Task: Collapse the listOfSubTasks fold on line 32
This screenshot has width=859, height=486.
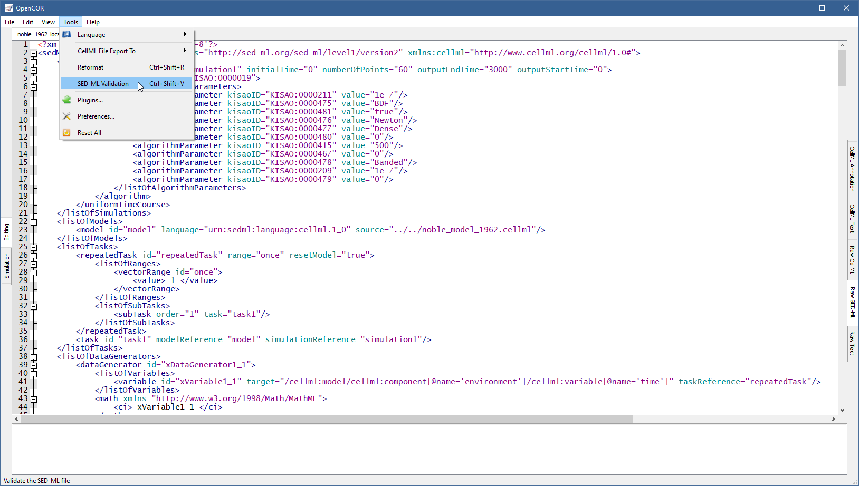Action: point(34,306)
